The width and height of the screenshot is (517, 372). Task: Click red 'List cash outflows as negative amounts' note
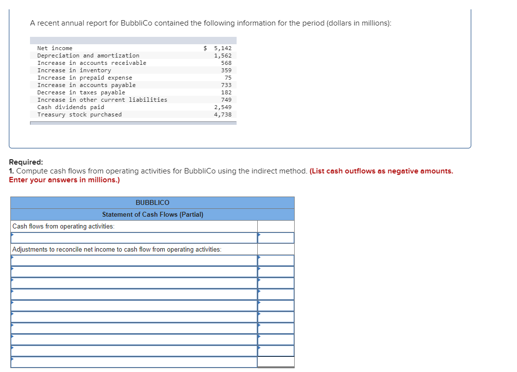pos(381,171)
